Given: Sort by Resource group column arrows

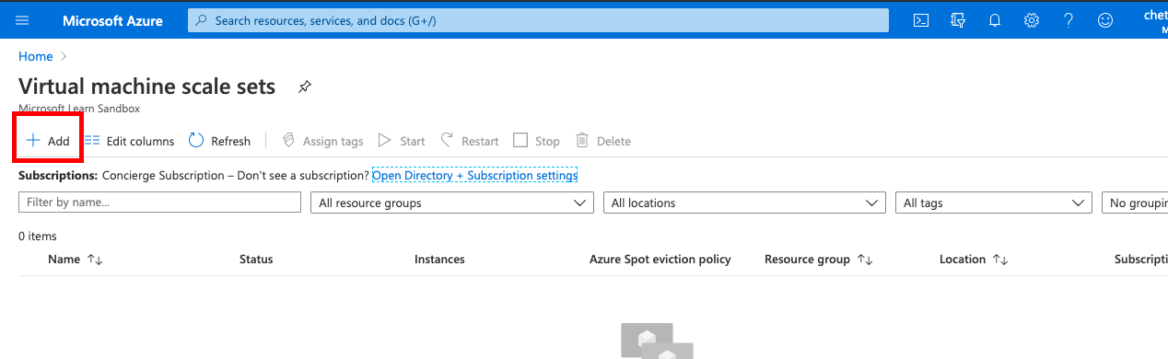Looking at the screenshot, I should pos(865,260).
